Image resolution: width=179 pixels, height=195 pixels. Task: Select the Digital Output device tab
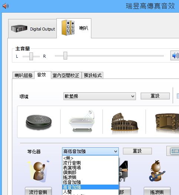coord(32,29)
